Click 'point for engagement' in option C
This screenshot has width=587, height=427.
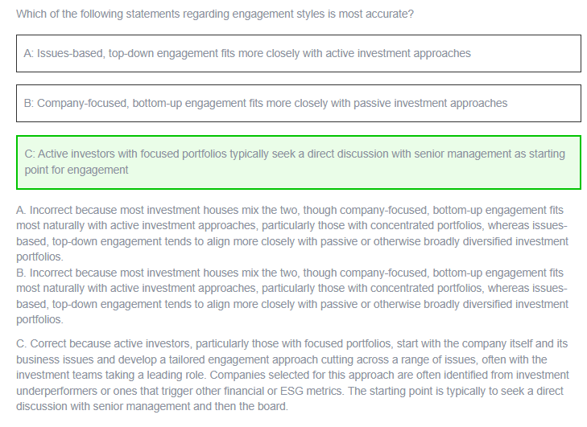(76, 170)
